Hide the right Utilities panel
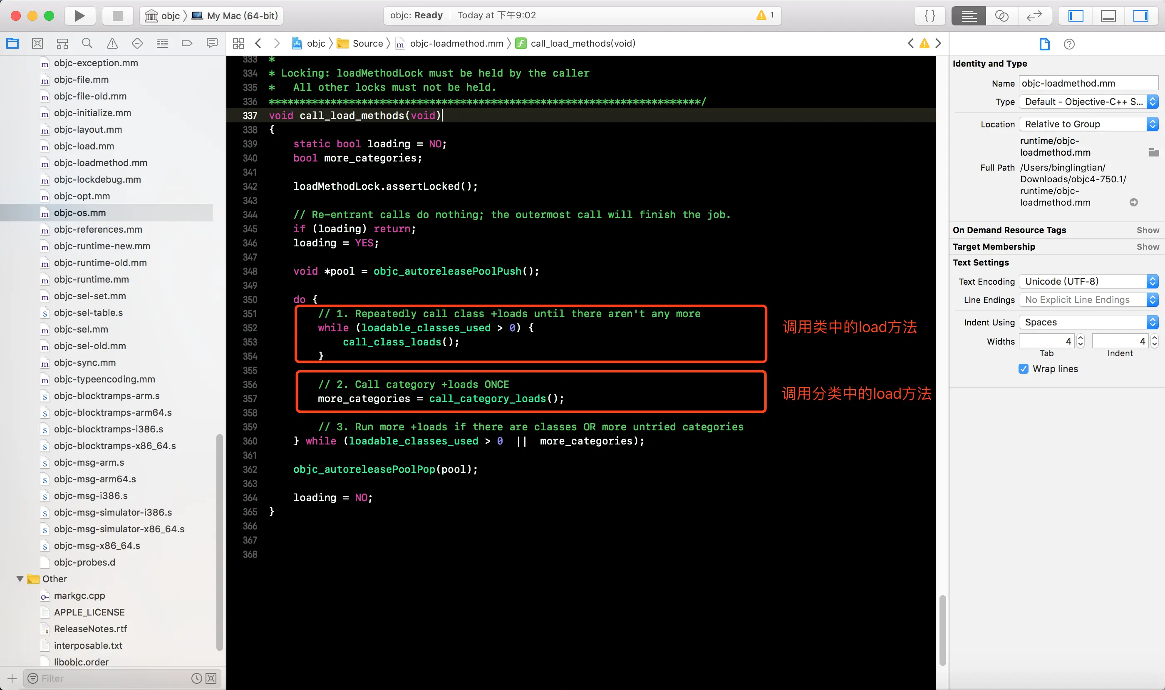The image size is (1165, 690). click(1140, 16)
